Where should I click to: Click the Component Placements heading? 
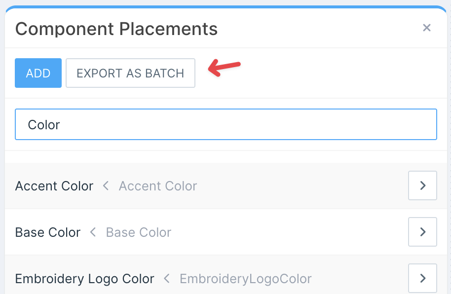pyautogui.click(x=116, y=29)
